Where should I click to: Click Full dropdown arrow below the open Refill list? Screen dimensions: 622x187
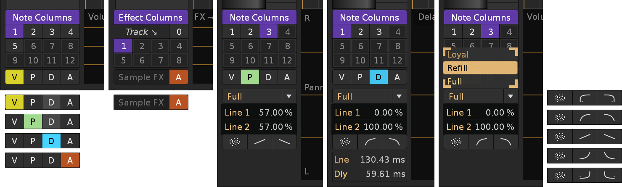click(510, 96)
